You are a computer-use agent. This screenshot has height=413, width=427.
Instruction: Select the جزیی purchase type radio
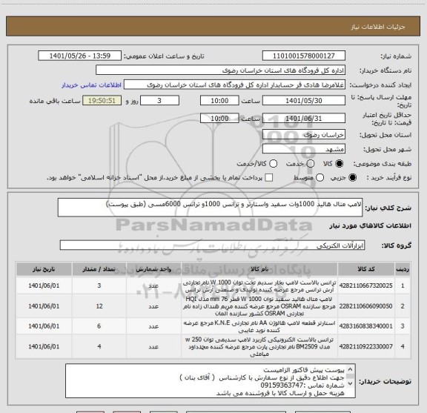point(352,178)
